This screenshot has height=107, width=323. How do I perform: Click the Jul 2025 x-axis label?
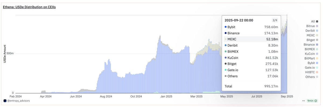coord(257,96)
